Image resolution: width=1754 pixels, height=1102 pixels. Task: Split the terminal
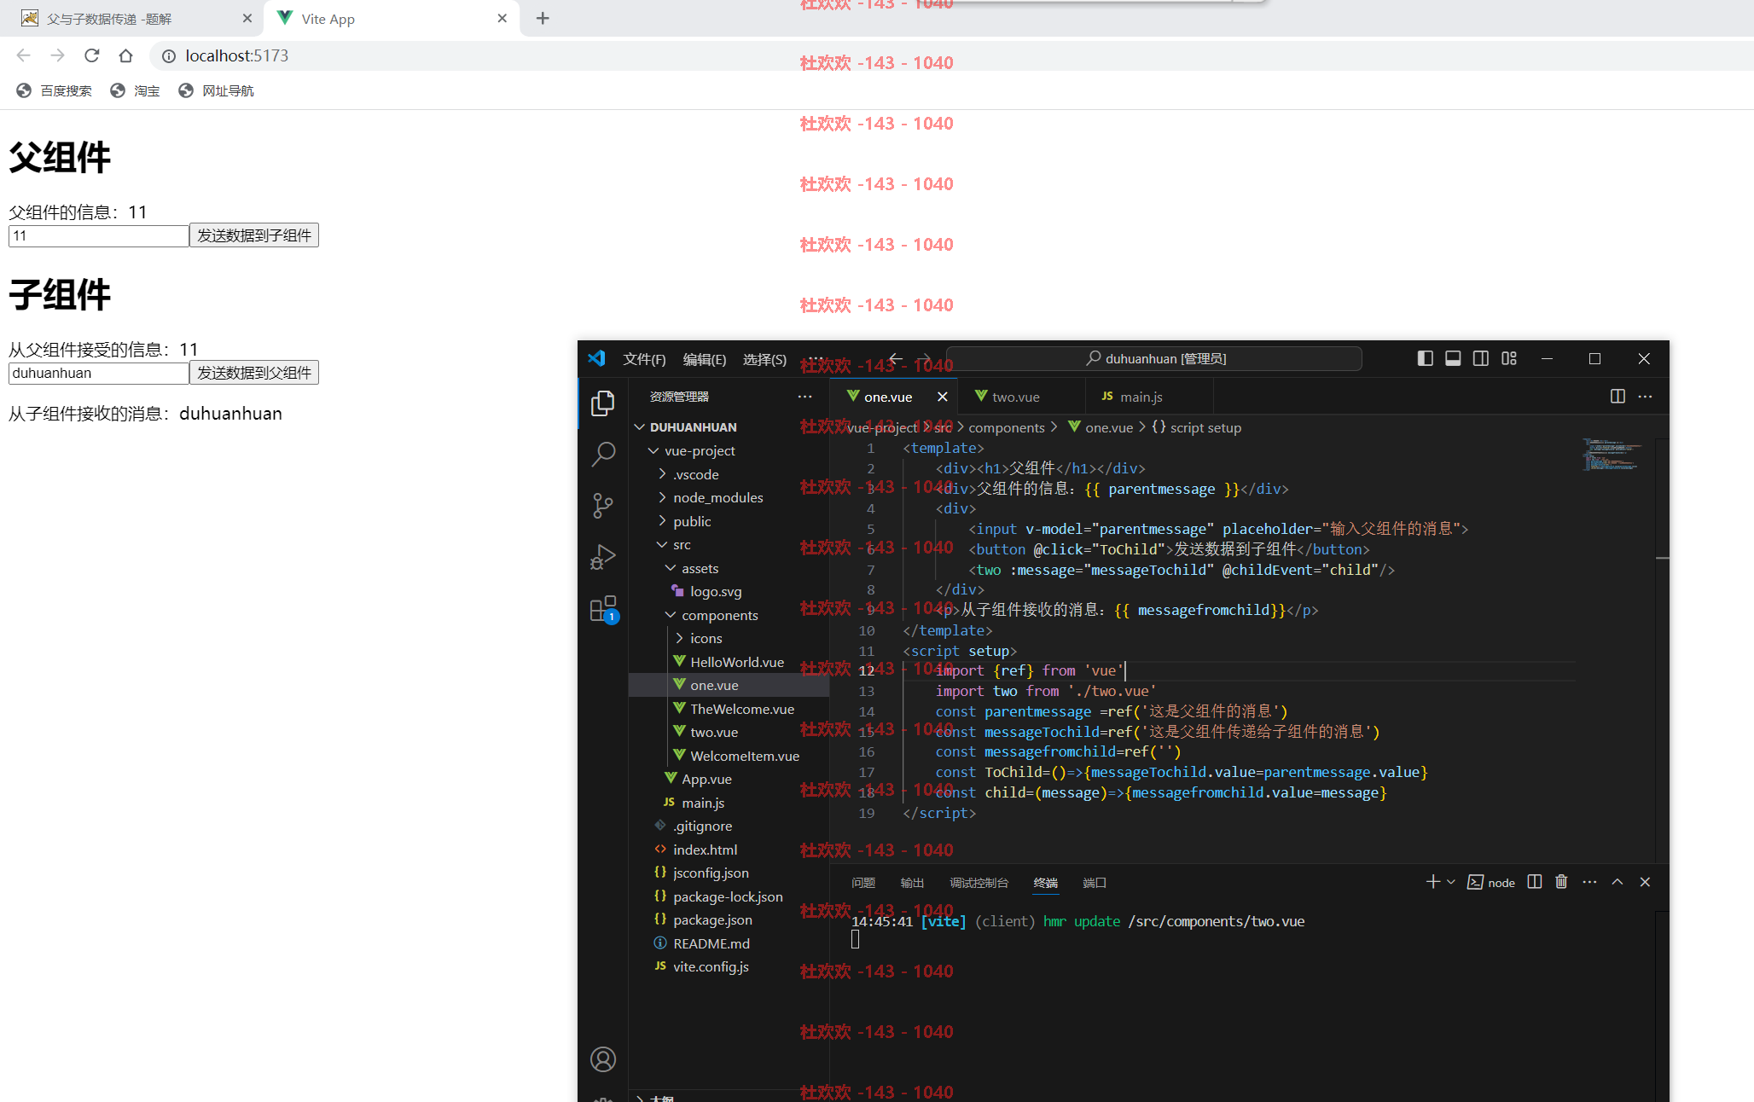[x=1534, y=882]
